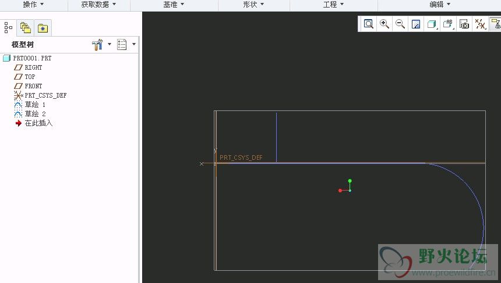The image size is (501, 283).
Task: Click the 模型树 panel title
Action: pos(22,45)
